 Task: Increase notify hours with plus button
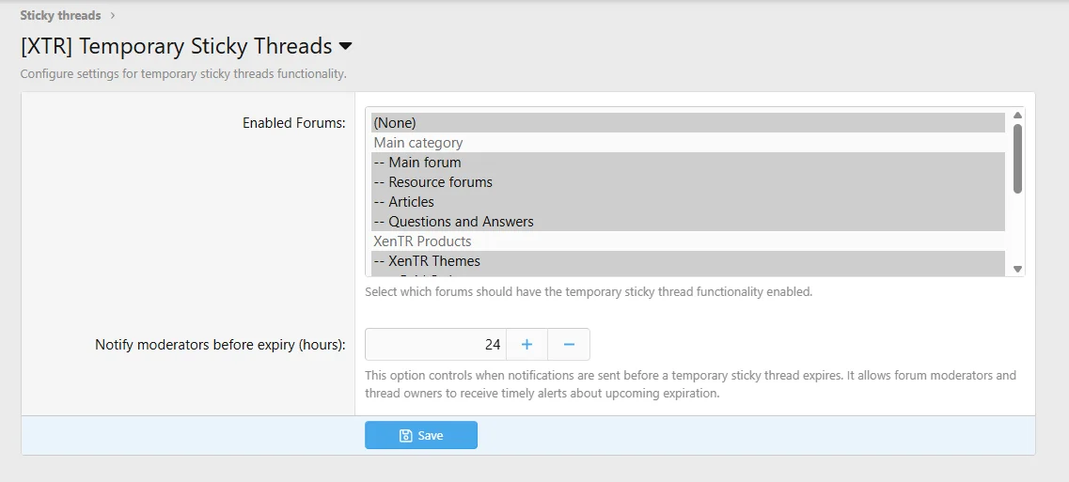[527, 345]
